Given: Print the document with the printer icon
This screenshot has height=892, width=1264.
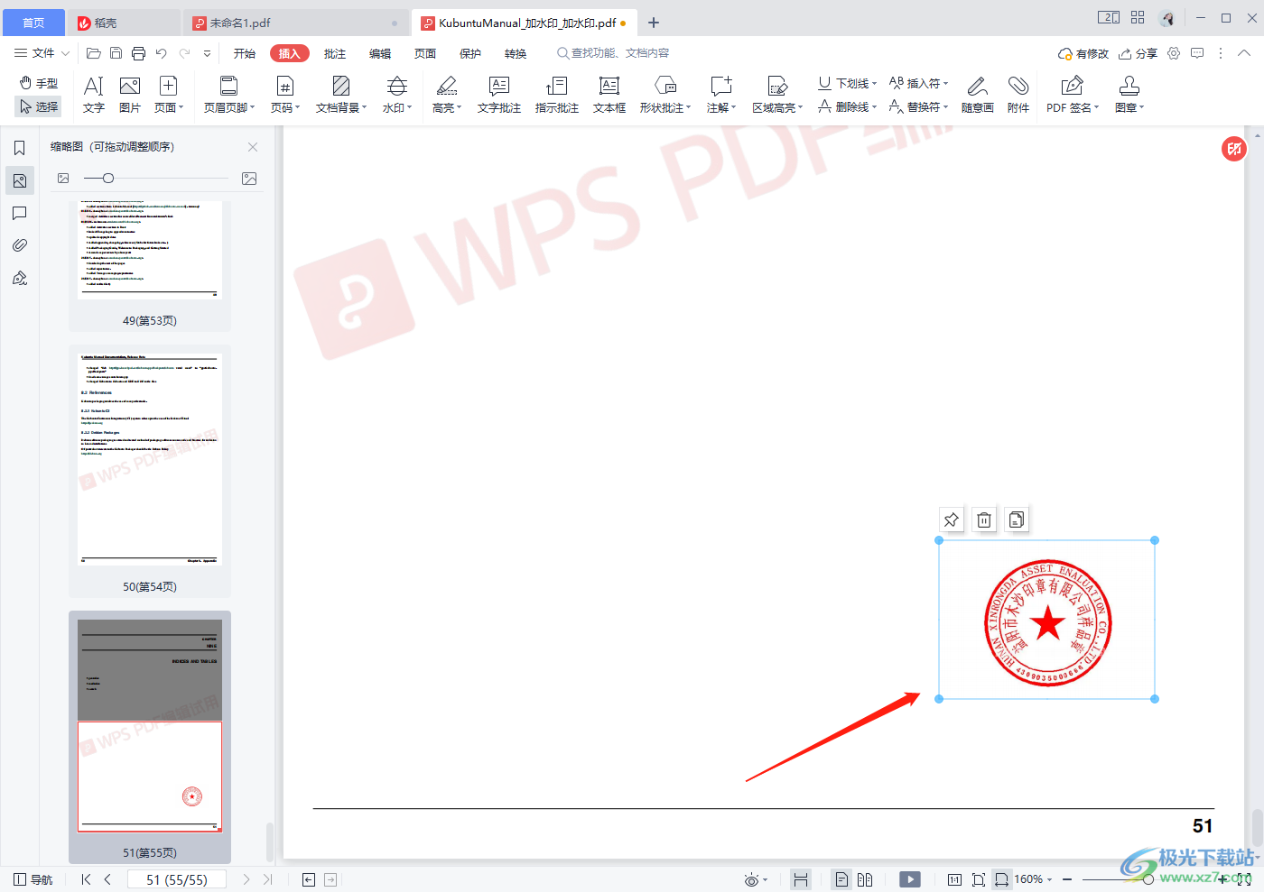Looking at the screenshot, I should (138, 53).
